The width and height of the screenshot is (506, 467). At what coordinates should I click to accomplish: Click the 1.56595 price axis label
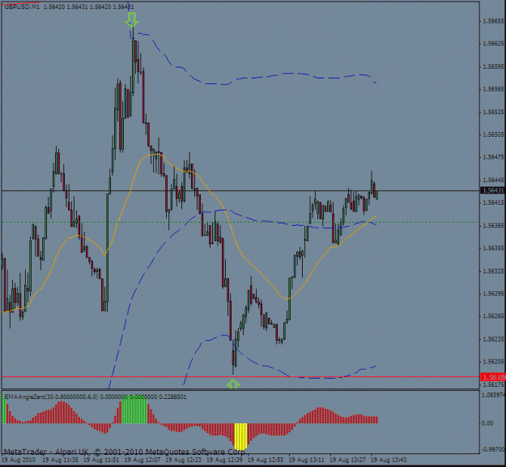pyautogui.click(x=493, y=66)
